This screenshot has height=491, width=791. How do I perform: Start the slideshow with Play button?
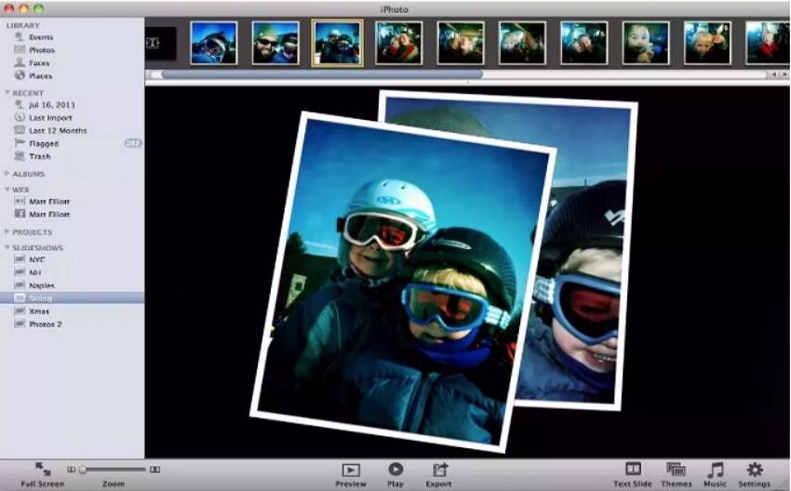point(395,470)
